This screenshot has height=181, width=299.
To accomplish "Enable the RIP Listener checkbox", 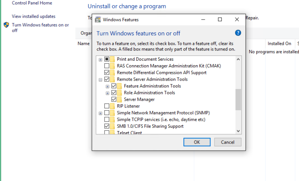I will tap(106, 106).
